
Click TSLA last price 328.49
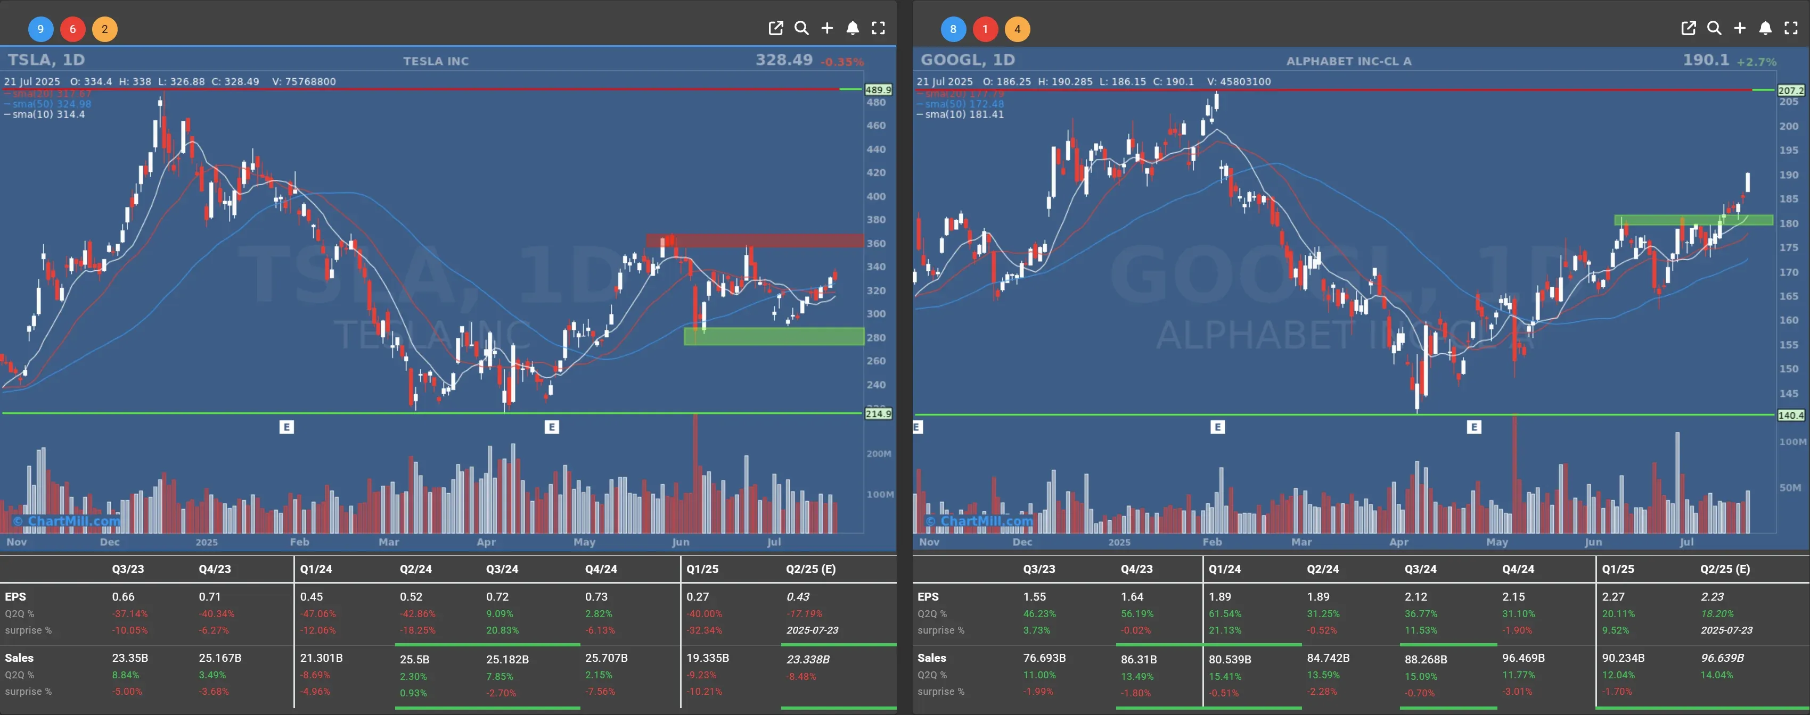point(784,60)
